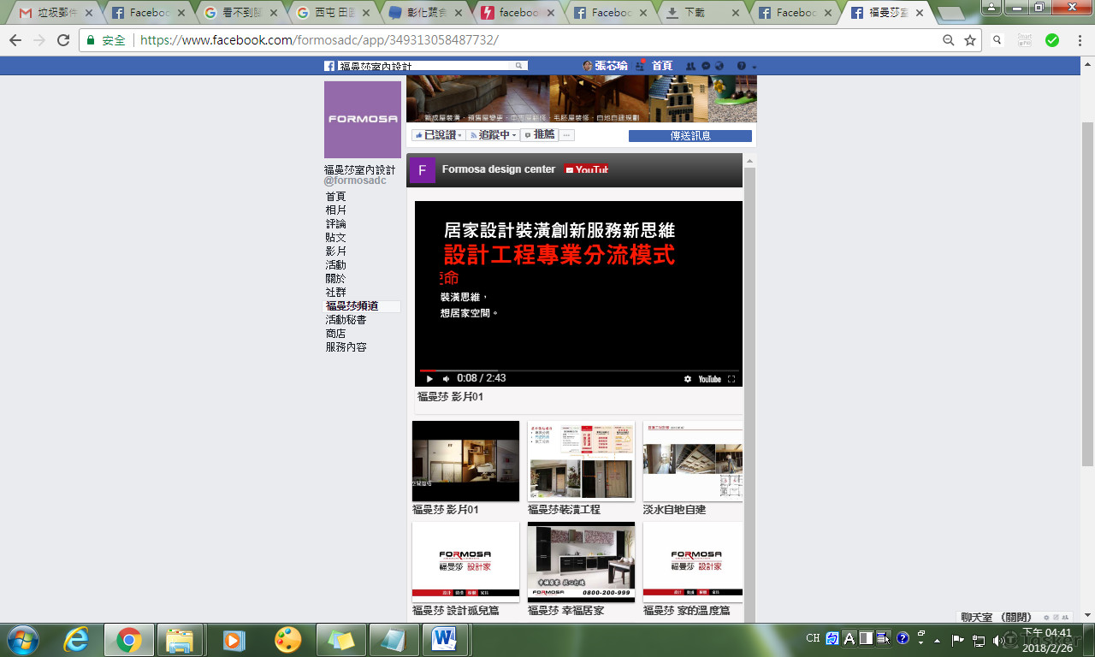Enter fullscreen mode on the video
Screen dimensions: 1095x657
(x=731, y=379)
